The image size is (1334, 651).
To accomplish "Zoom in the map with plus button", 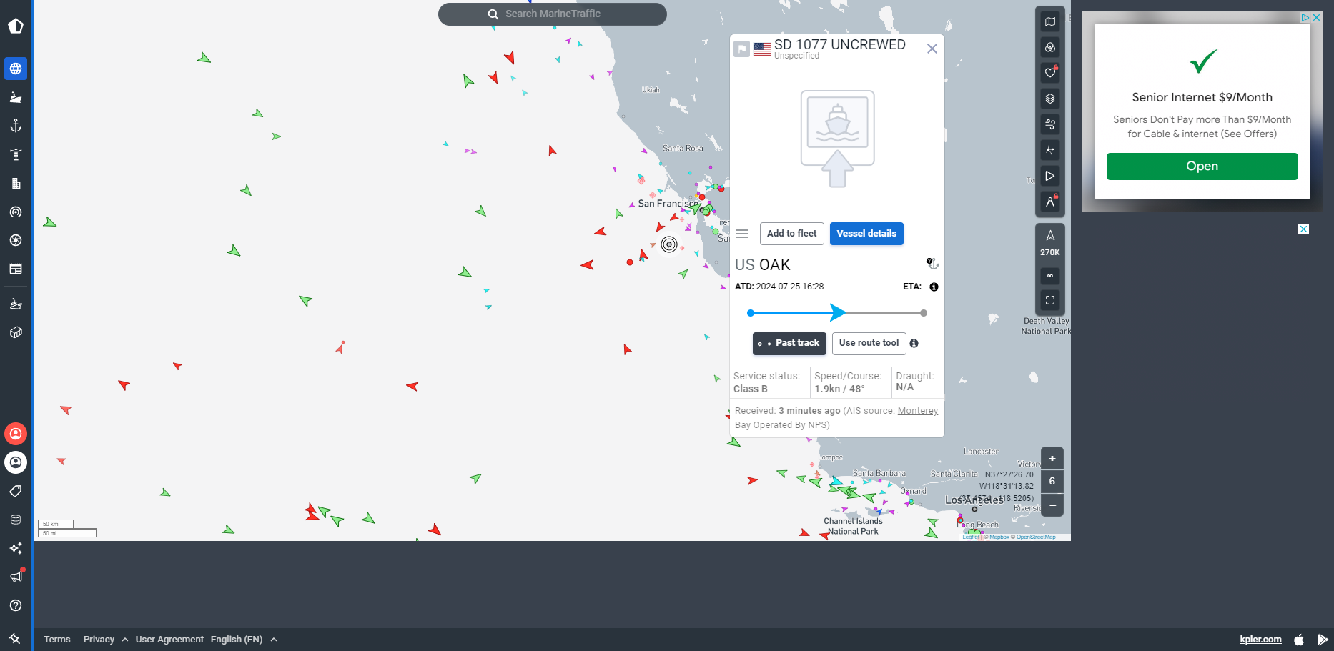I will point(1052,459).
